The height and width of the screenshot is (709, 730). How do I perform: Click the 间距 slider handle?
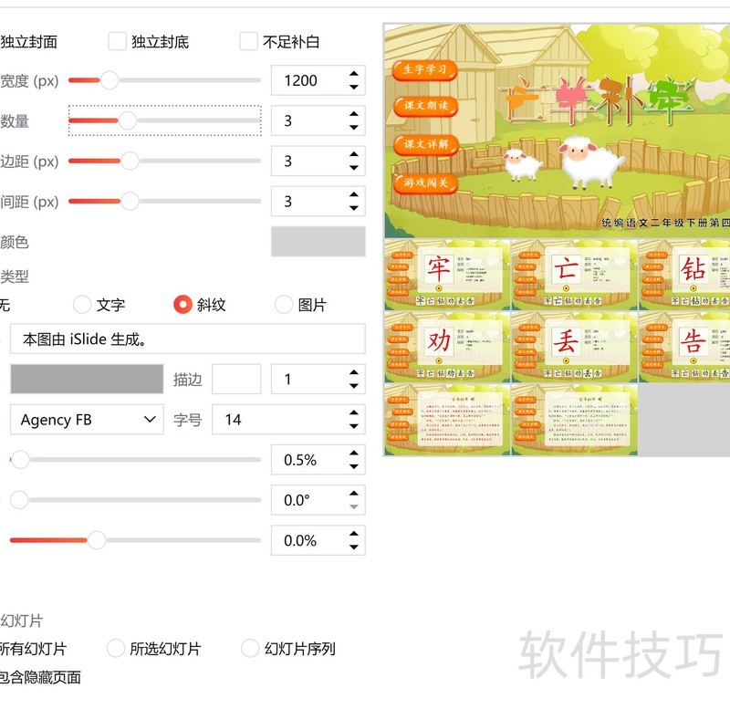130,201
